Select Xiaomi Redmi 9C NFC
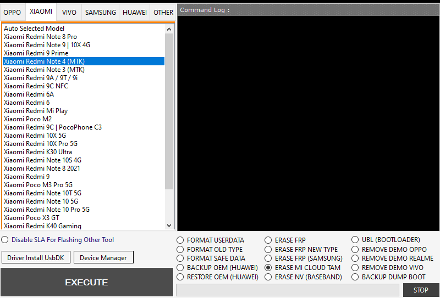This screenshot has width=440, height=298. pos(84,86)
